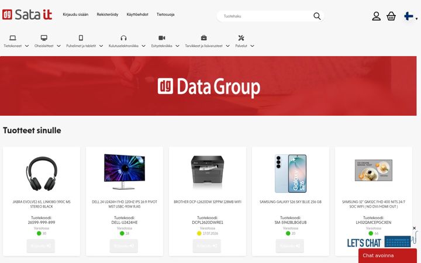Click the Tuotteet sinulle heading

pos(32,130)
